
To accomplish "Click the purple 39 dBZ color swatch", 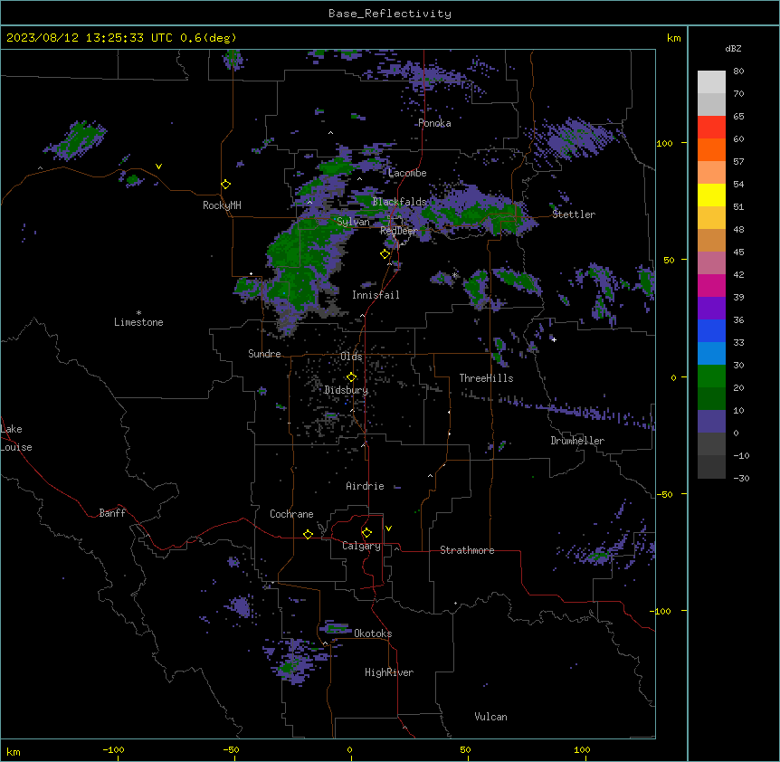I will point(711,308).
